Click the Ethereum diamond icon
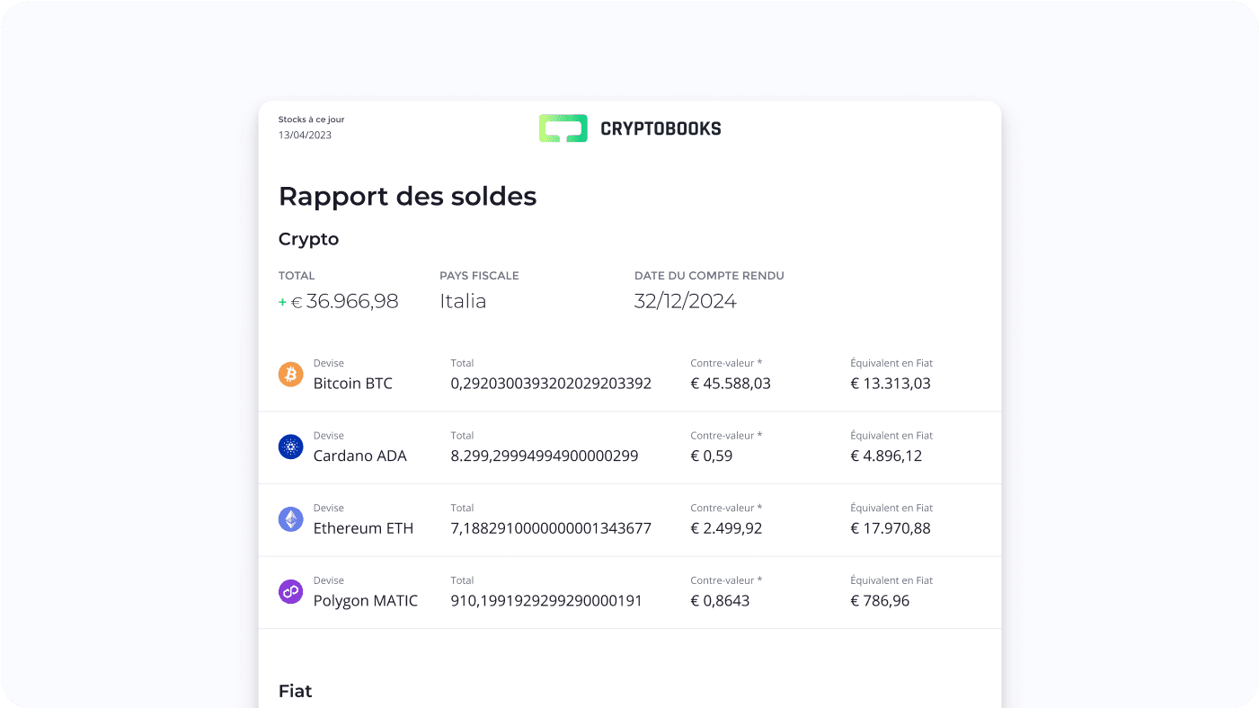 (290, 519)
